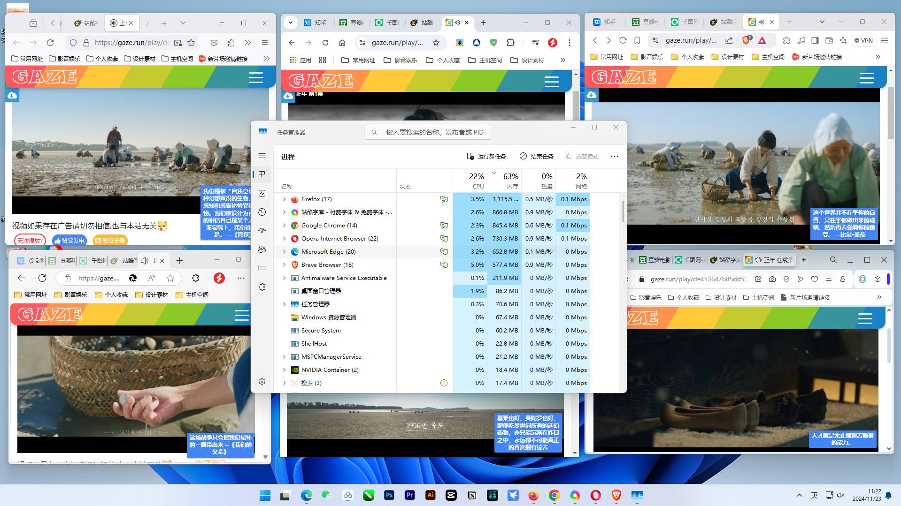The width and height of the screenshot is (901, 506).
Task: Open App history icon in Task Manager sidebar
Action: pos(262,212)
